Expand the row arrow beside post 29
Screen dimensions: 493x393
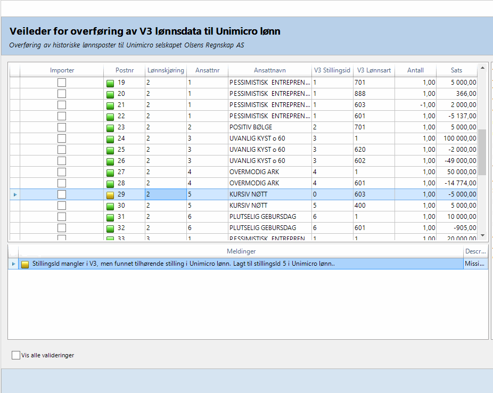click(x=15, y=195)
